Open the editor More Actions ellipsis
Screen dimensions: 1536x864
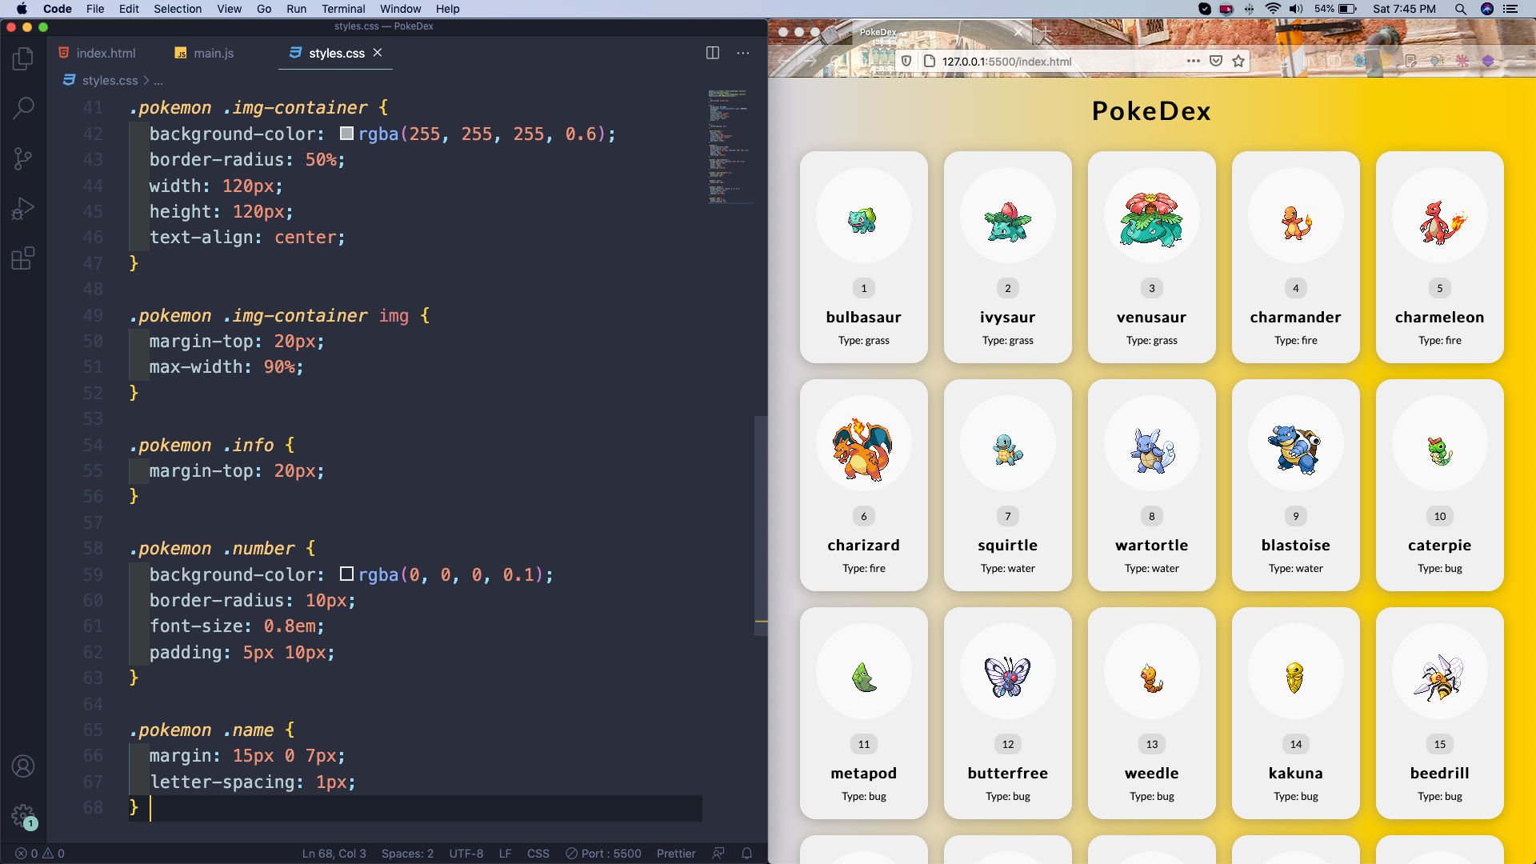tap(743, 53)
